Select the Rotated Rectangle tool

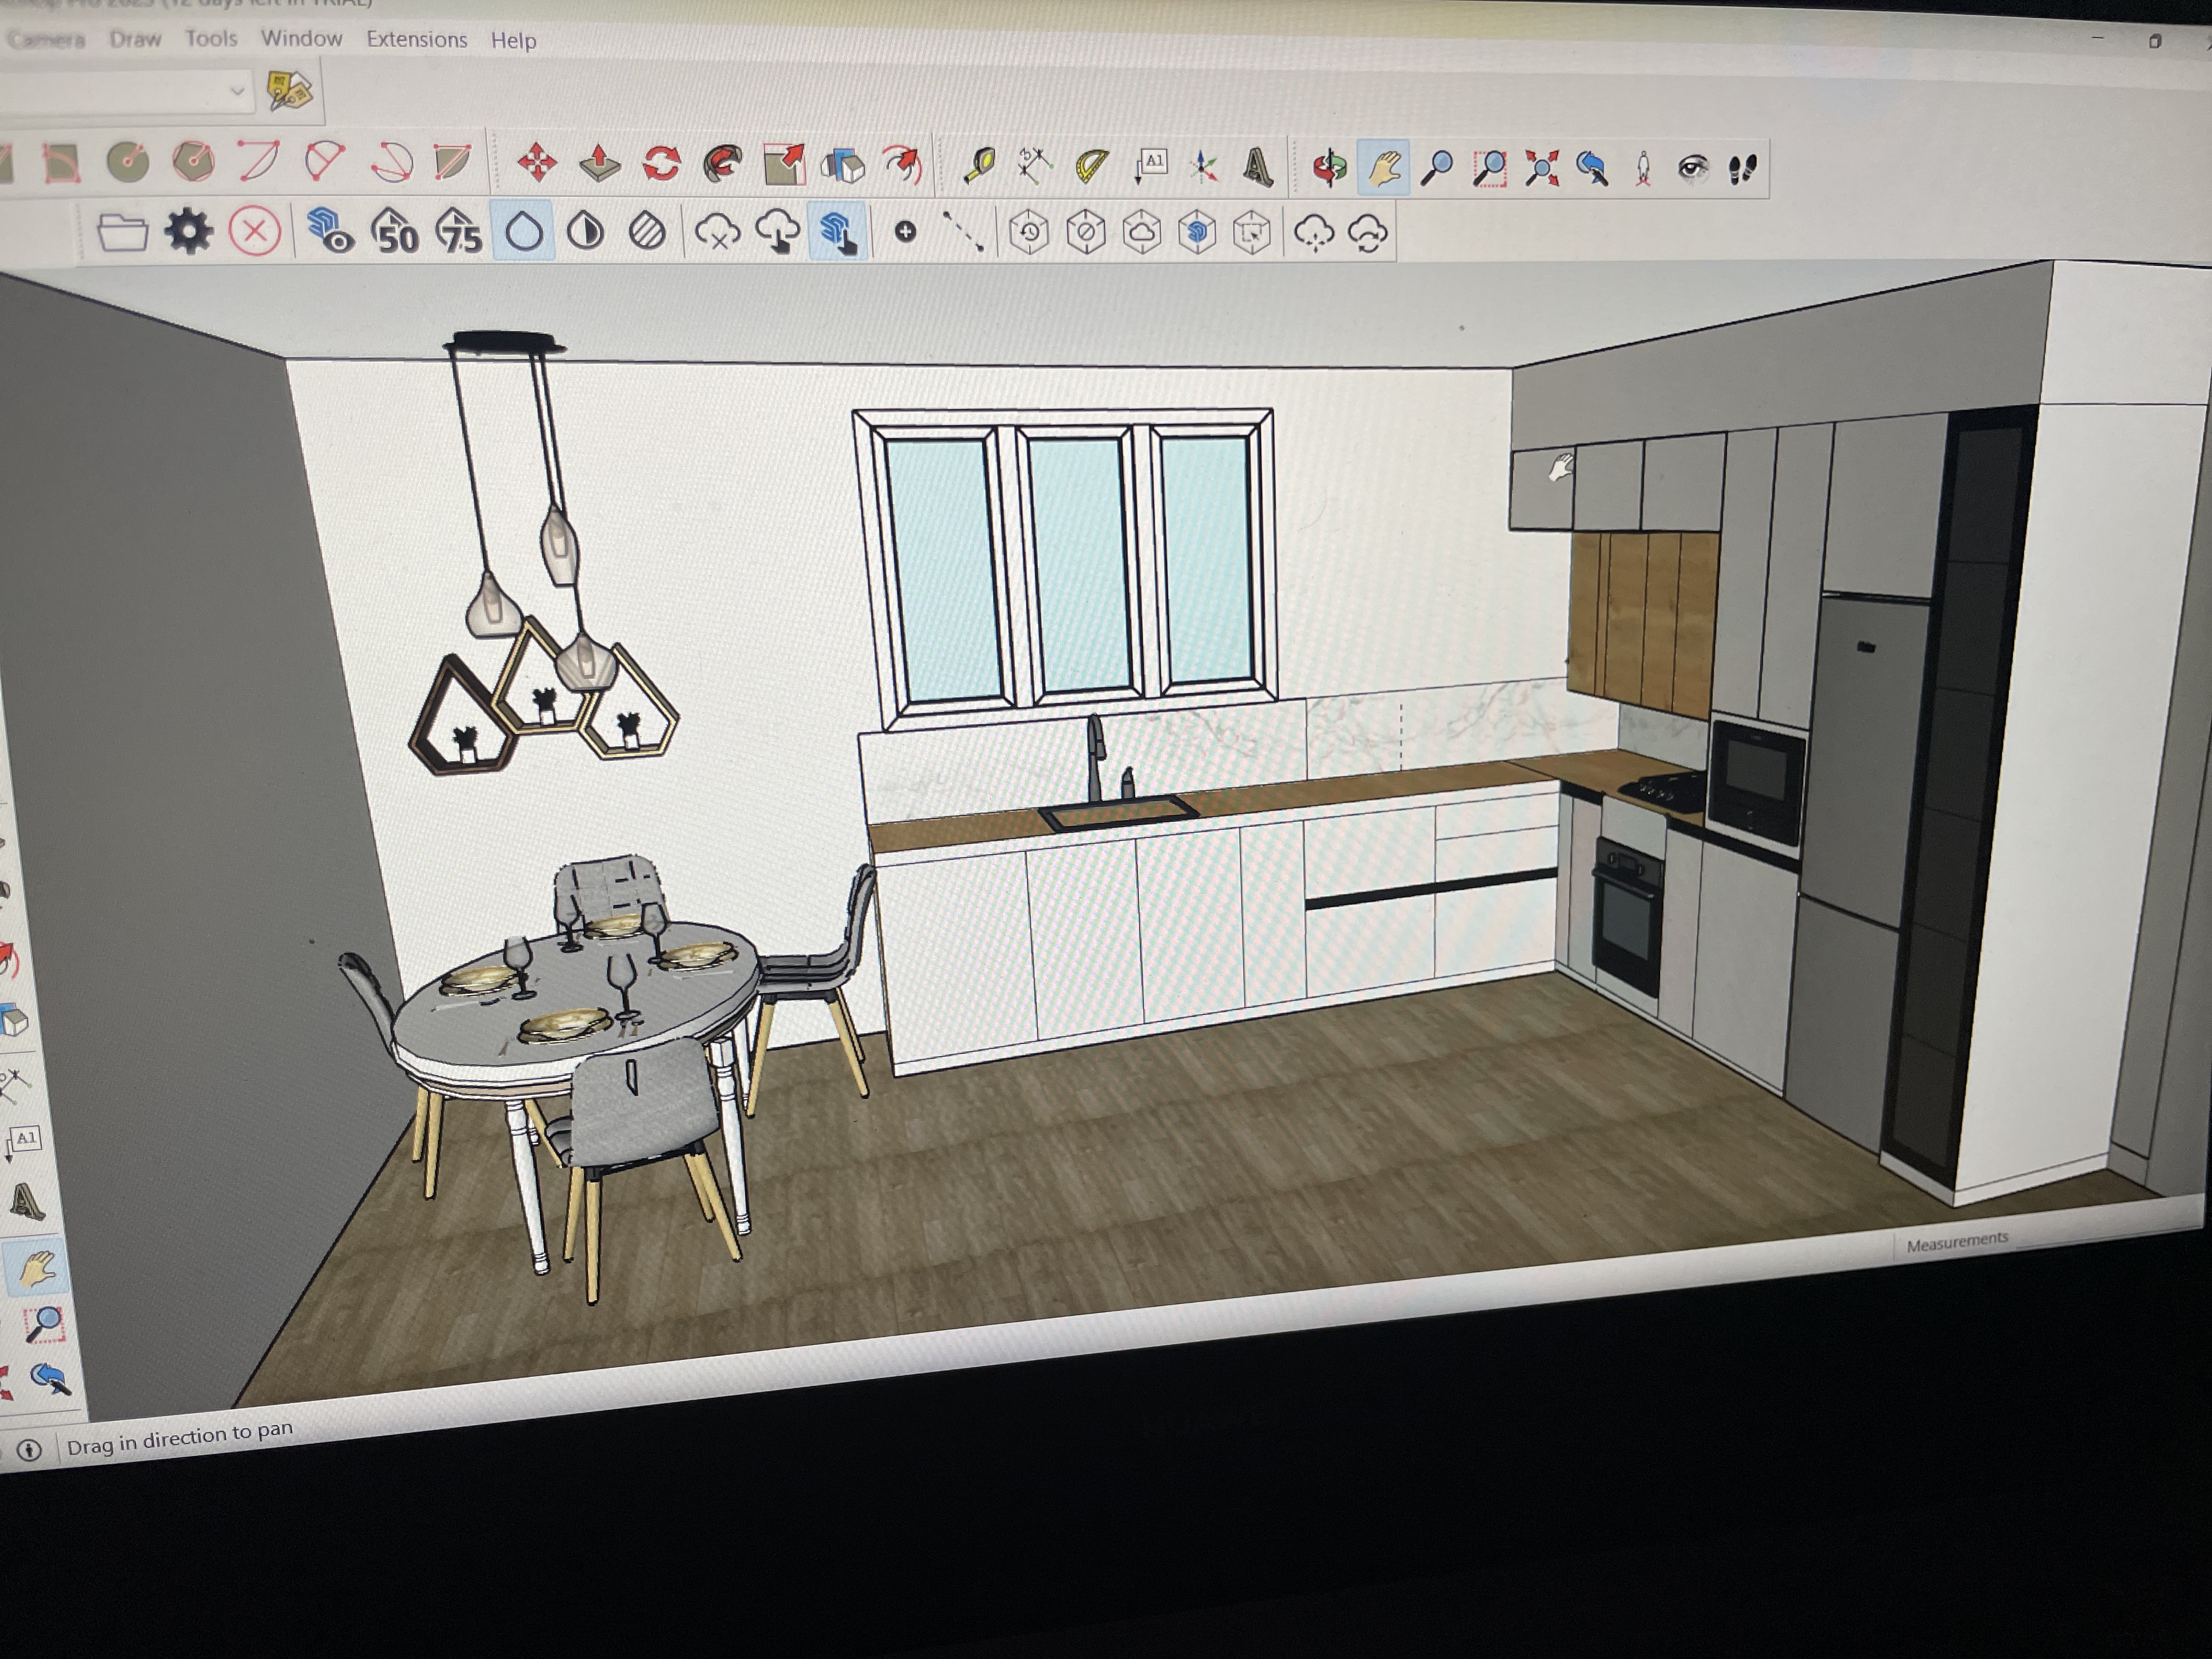click(x=62, y=162)
